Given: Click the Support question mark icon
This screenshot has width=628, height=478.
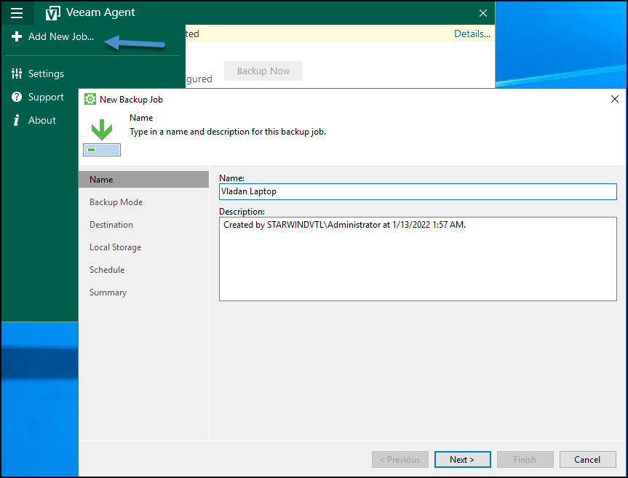Looking at the screenshot, I should click(17, 97).
